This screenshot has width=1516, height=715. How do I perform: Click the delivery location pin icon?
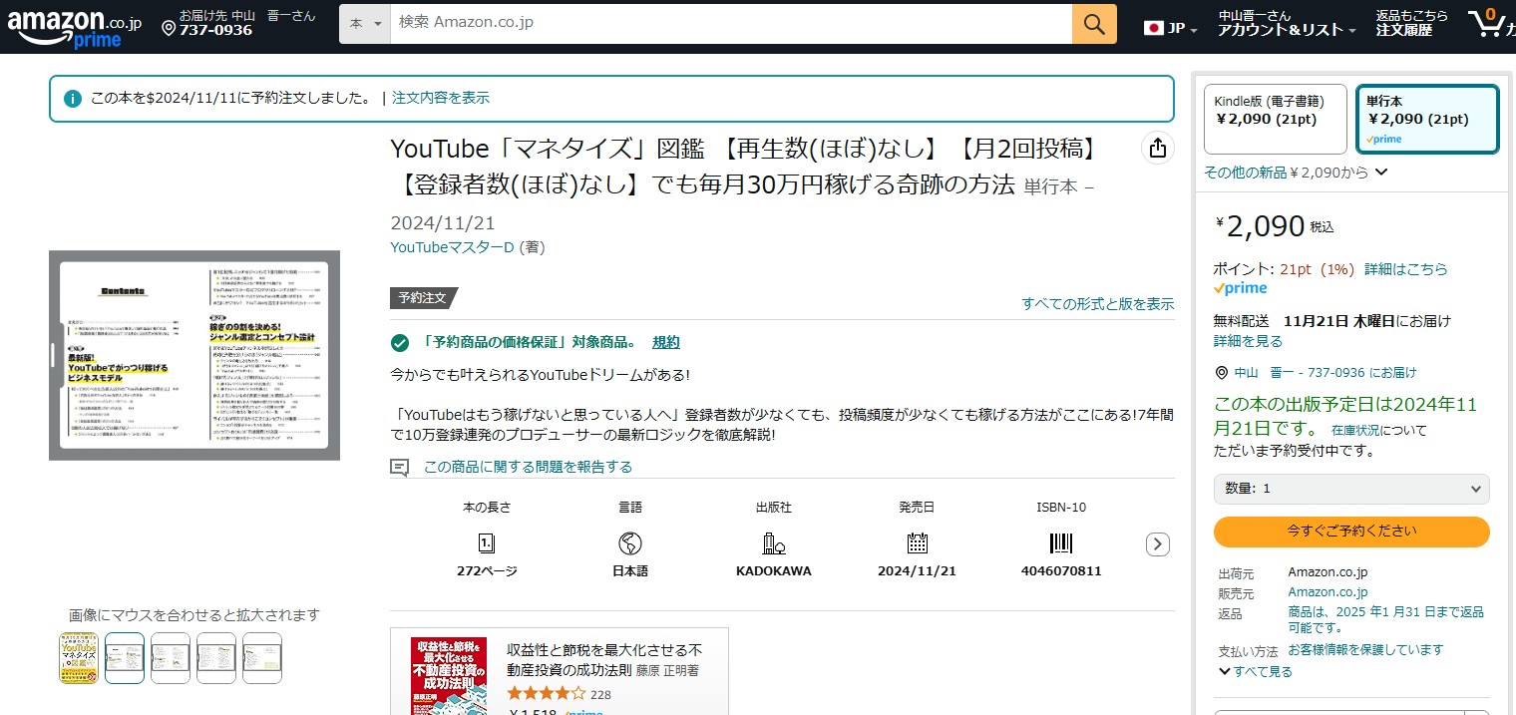click(169, 30)
